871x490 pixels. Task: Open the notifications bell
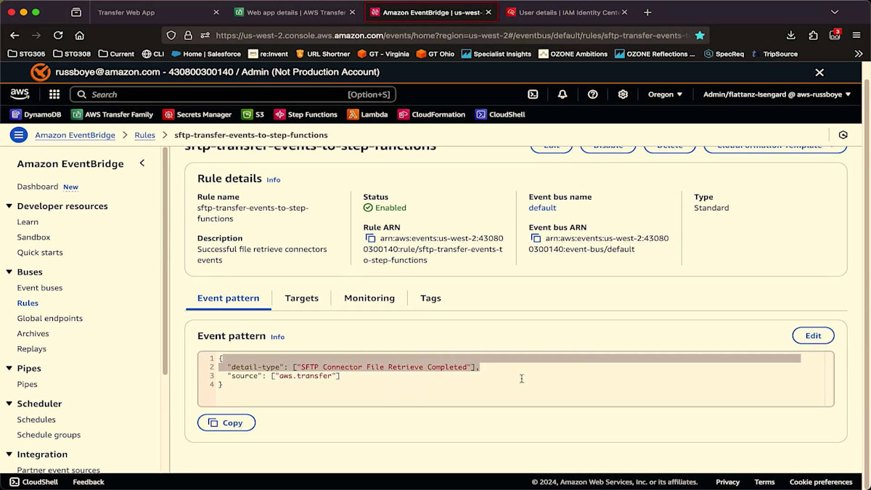tap(563, 94)
